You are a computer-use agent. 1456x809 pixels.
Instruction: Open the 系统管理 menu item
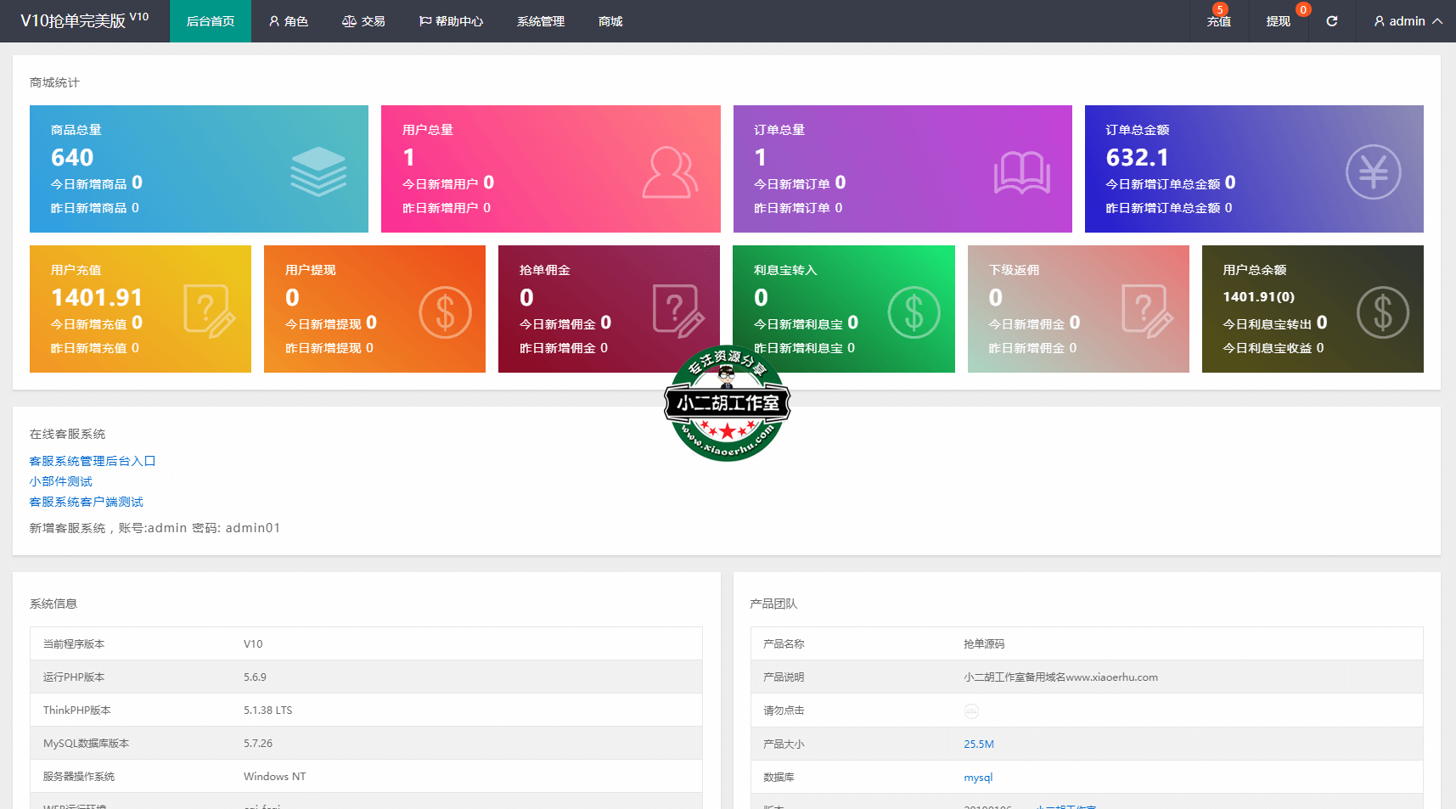click(x=541, y=21)
